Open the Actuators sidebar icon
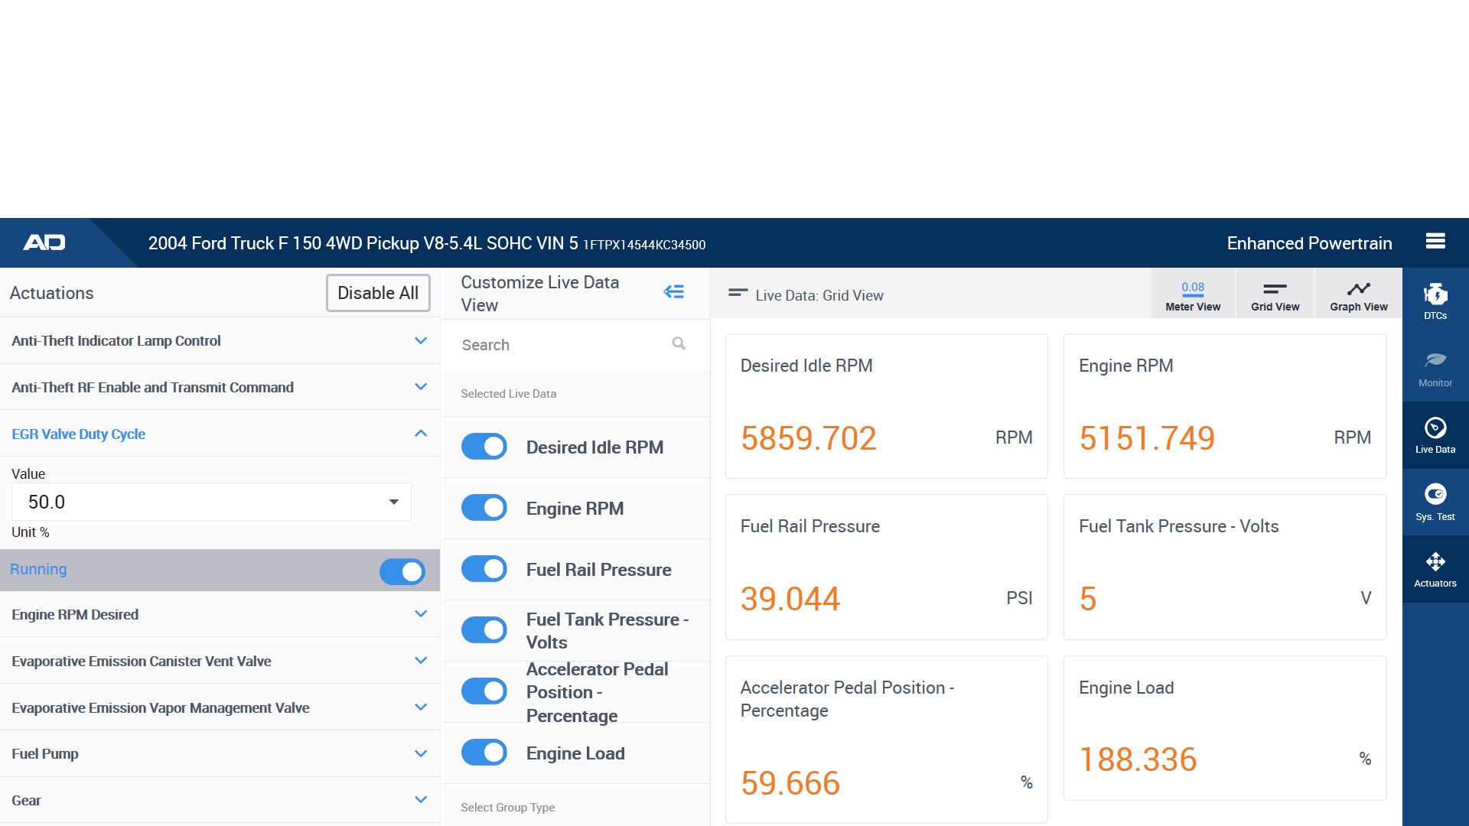Image resolution: width=1469 pixels, height=826 pixels. point(1435,569)
